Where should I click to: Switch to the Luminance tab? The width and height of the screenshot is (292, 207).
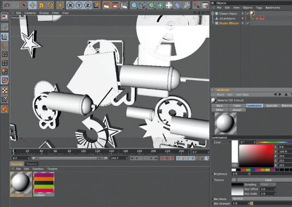[x=254, y=105]
